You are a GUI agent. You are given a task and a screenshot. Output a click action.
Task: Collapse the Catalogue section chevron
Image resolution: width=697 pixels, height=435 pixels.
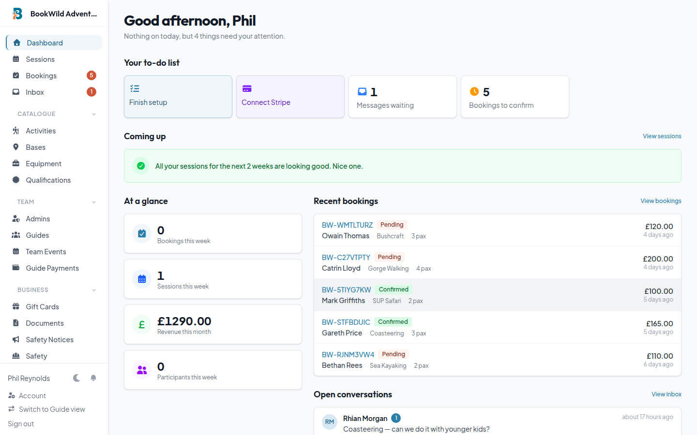pyautogui.click(x=93, y=114)
